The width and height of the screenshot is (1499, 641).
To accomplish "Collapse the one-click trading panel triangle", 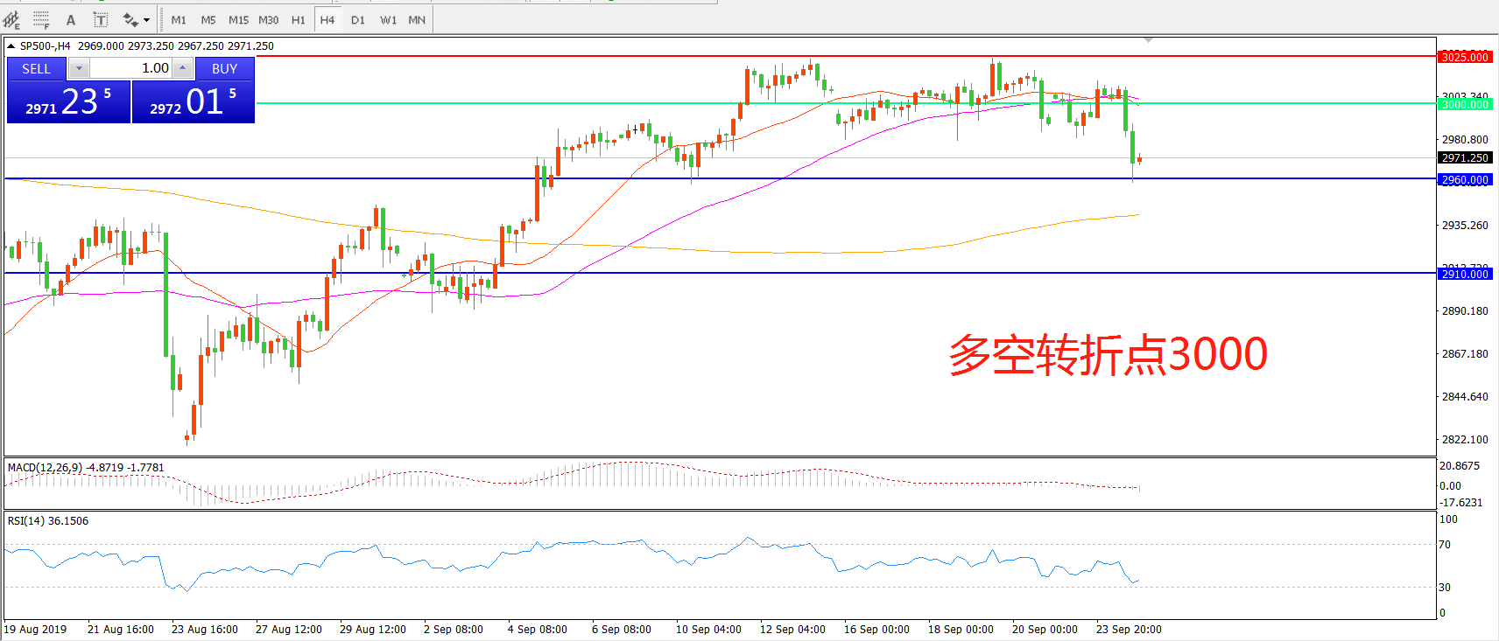I will click(11, 46).
